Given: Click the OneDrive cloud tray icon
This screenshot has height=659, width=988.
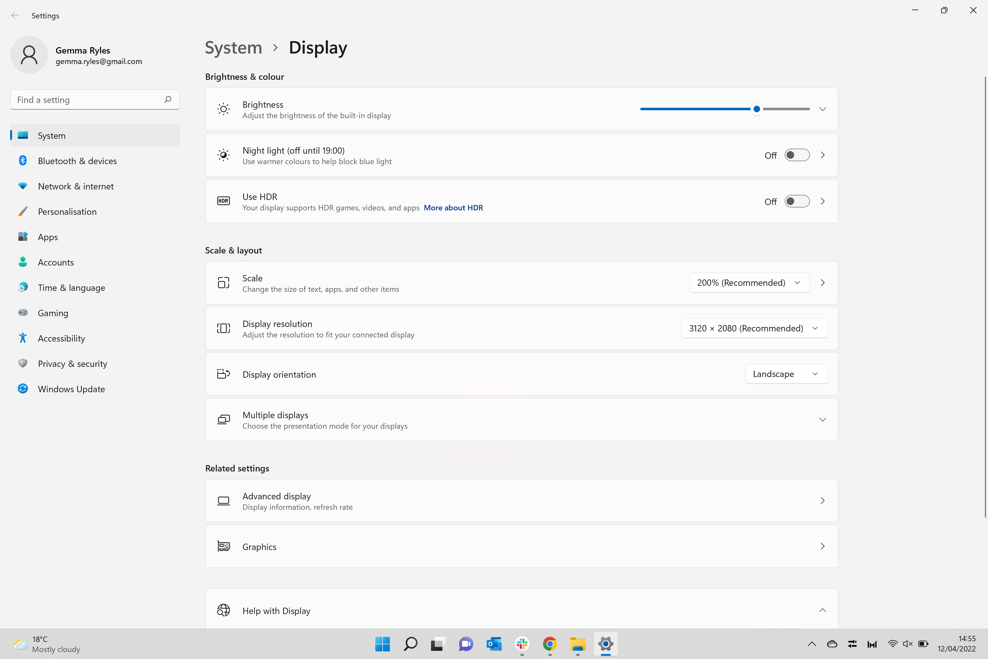Looking at the screenshot, I should [832, 644].
